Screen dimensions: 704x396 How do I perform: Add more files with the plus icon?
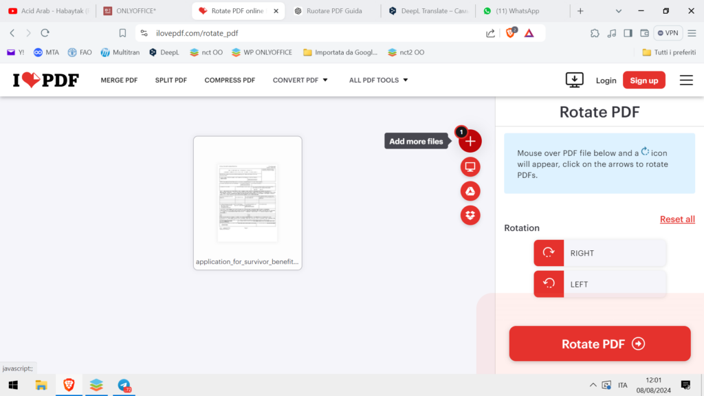pos(470,141)
